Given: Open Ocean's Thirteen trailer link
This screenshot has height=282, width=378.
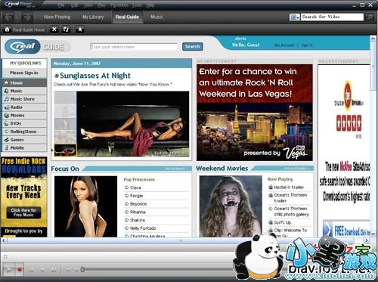Looking at the screenshot, I should tap(290, 198).
